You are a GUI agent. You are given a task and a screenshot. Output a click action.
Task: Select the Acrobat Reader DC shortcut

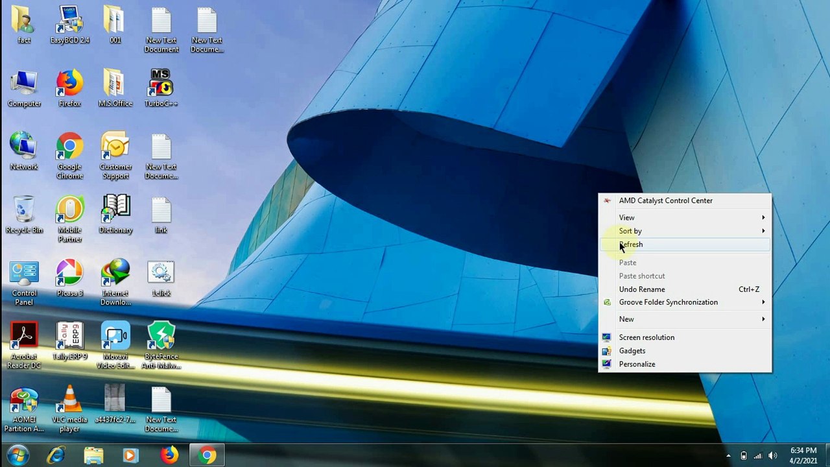[x=24, y=346]
